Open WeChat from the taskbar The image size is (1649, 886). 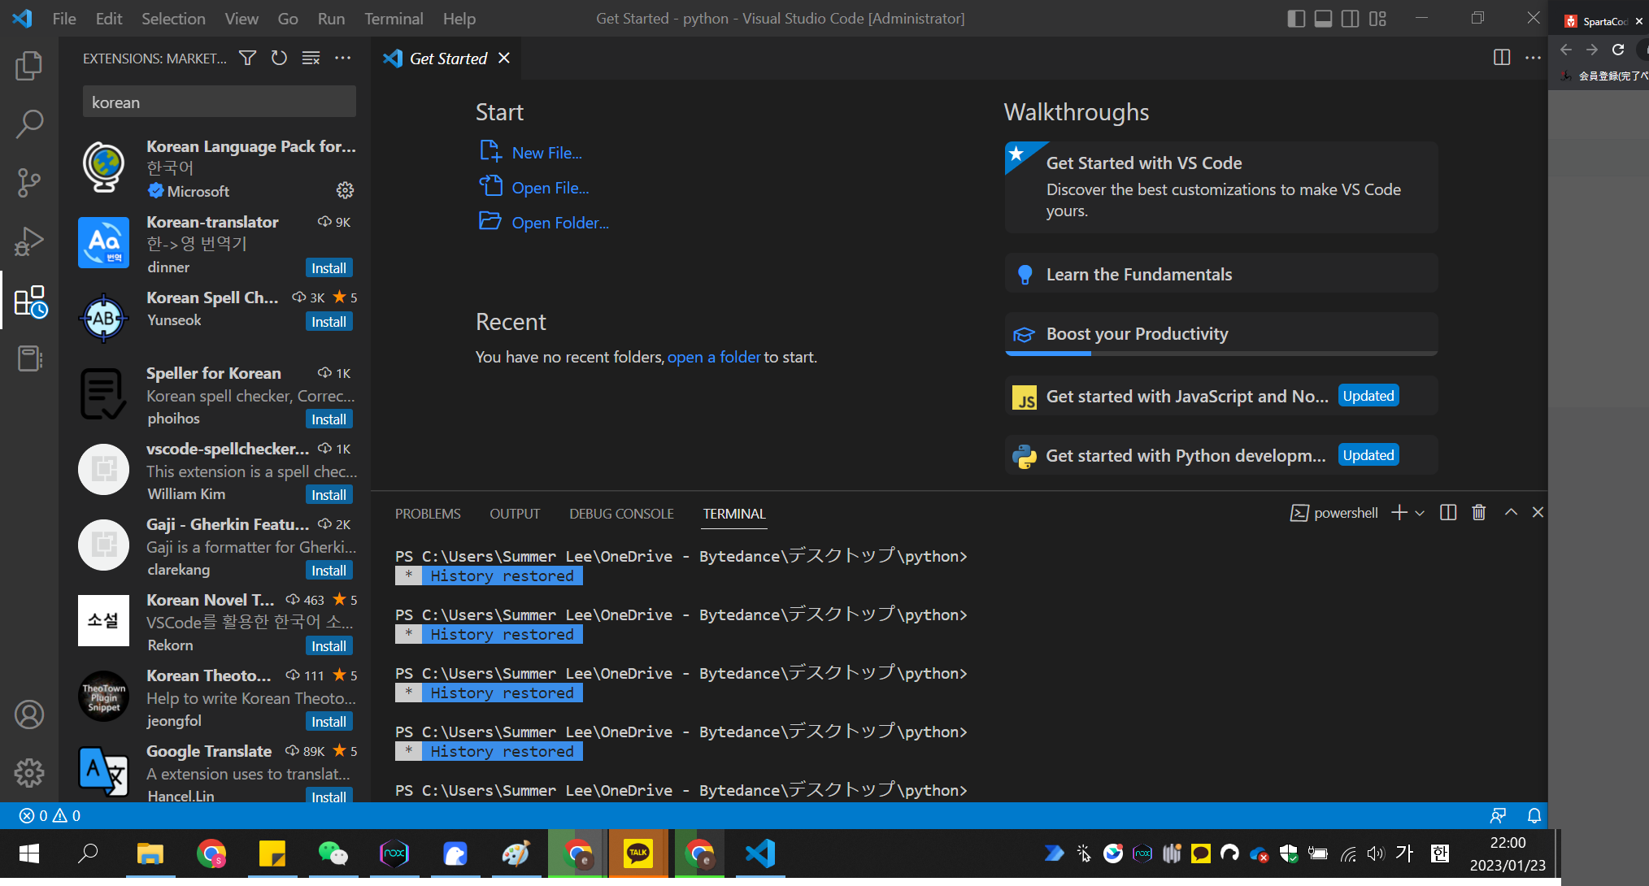click(333, 853)
